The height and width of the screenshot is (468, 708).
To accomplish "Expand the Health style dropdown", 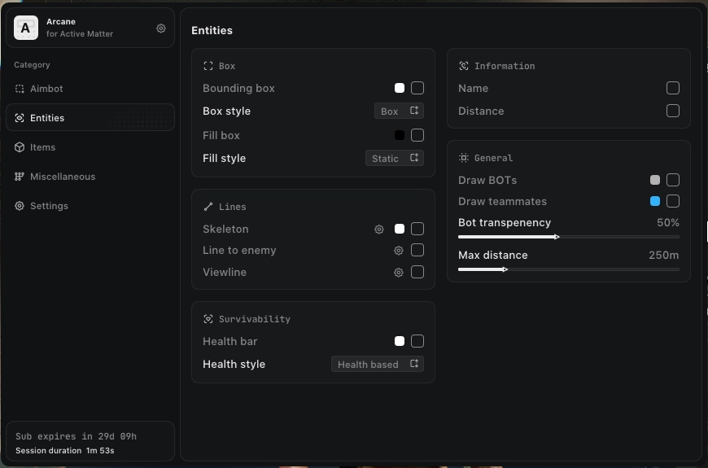I will pos(377,365).
